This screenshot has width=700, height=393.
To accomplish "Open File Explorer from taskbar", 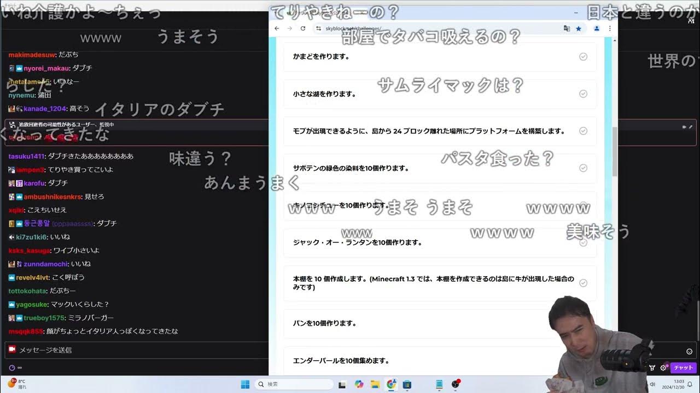I will point(375,384).
